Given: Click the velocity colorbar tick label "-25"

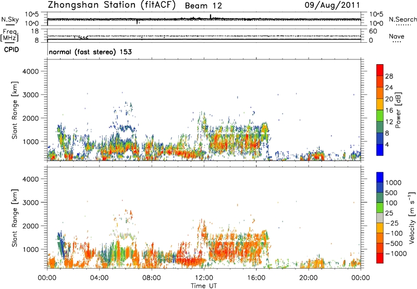Looking at the screenshot, I should click(x=392, y=223).
